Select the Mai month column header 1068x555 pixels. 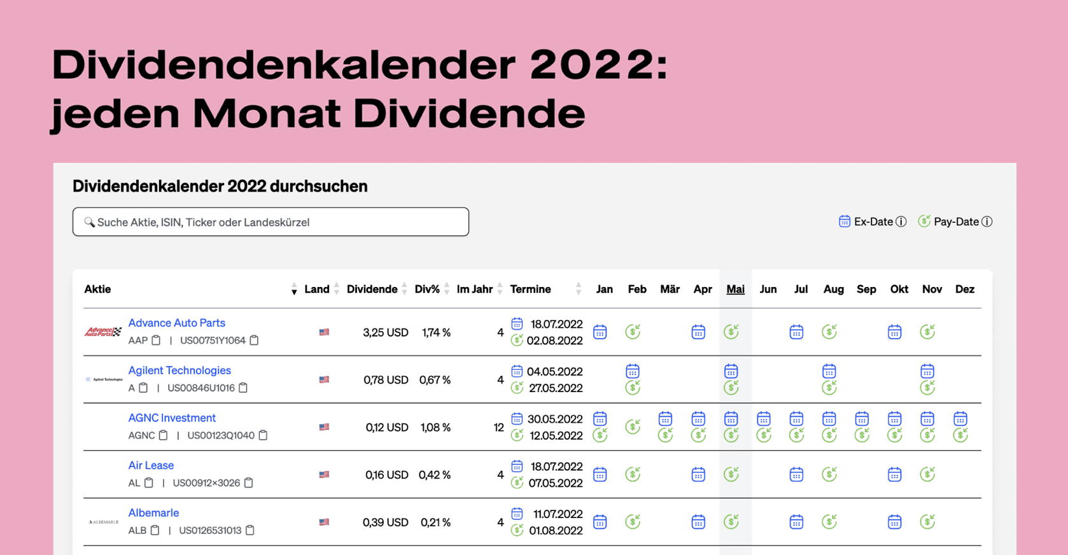pos(735,289)
